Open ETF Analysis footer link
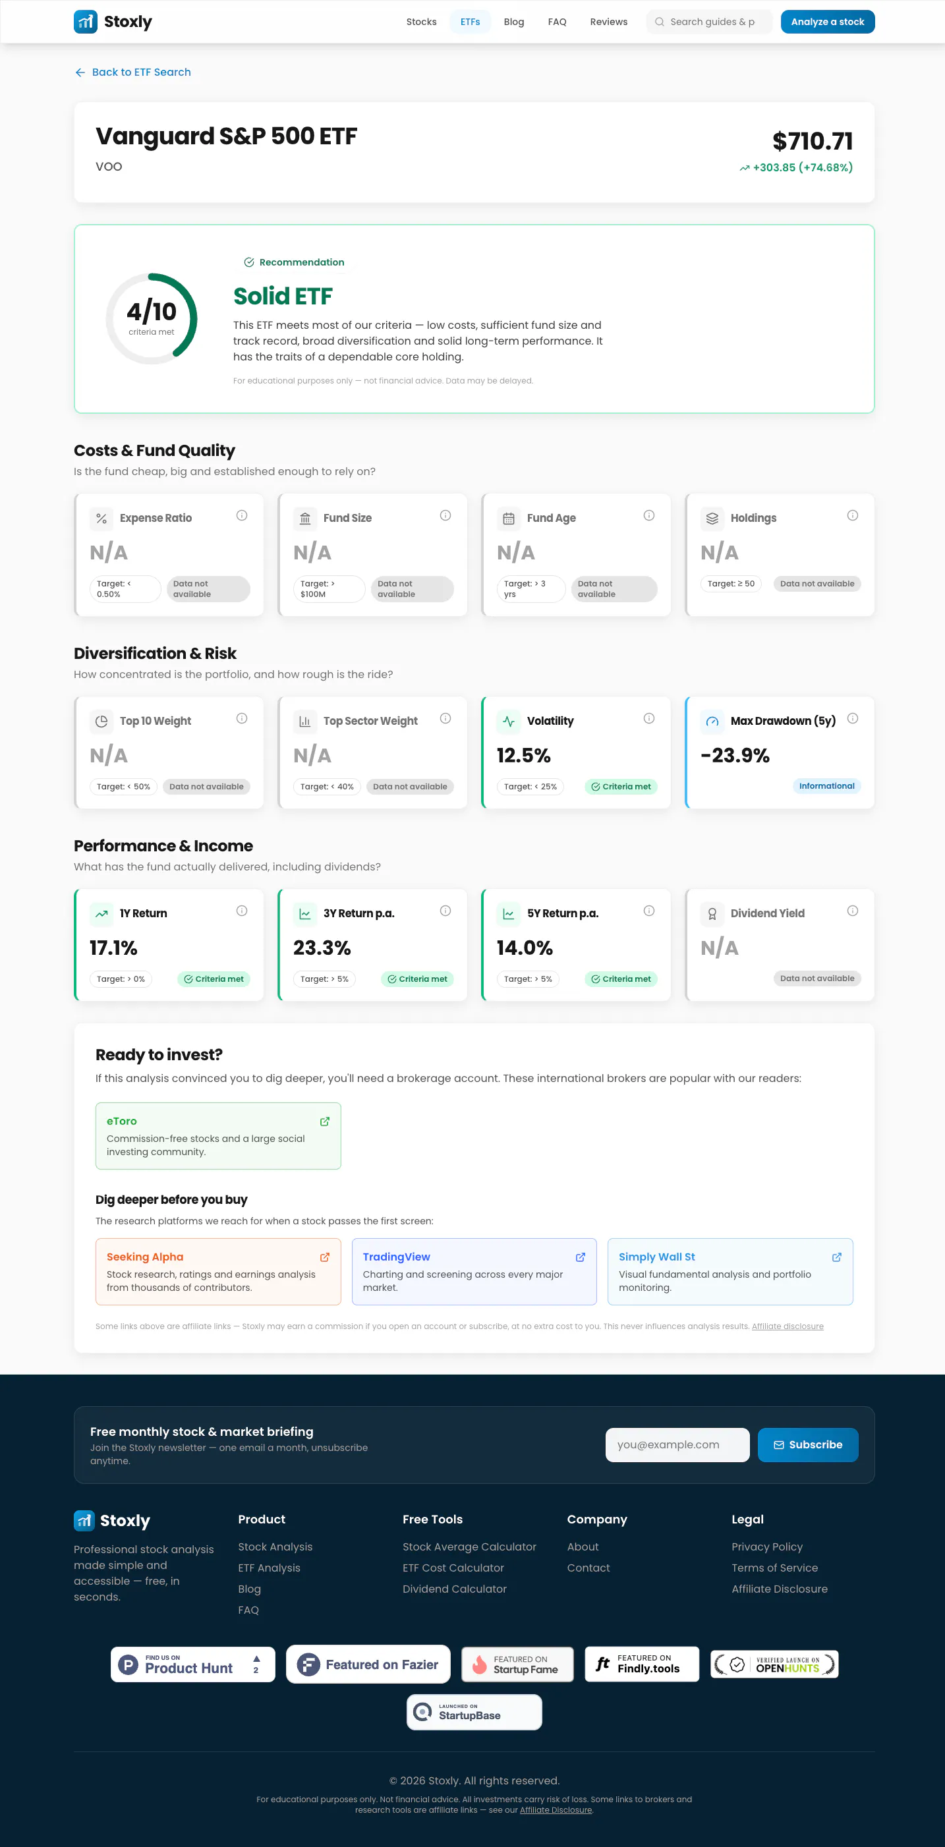Image resolution: width=945 pixels, height=1847 pixels. pyautogui.click(x=269, y=1568)
